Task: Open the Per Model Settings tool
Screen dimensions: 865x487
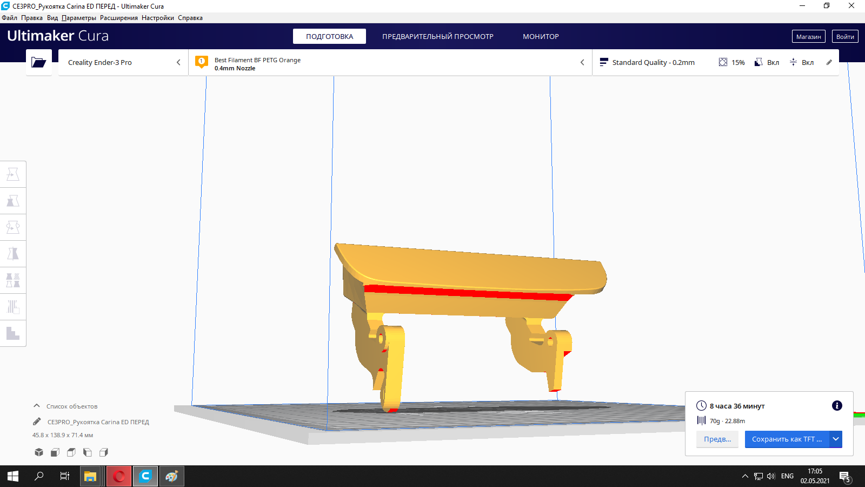Action: (x=13, y=280)
